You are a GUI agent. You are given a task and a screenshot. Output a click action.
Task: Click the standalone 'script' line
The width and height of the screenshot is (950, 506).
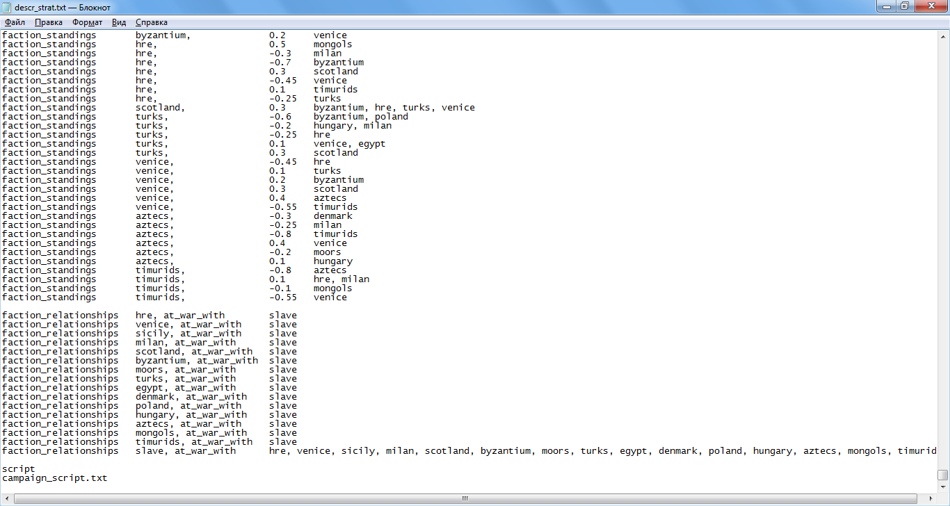click(18, 469)
